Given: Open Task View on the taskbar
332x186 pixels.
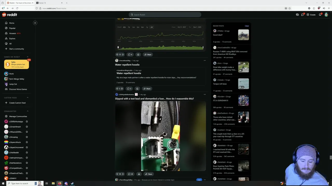Looking at the screenshot, I should (47, 183).
